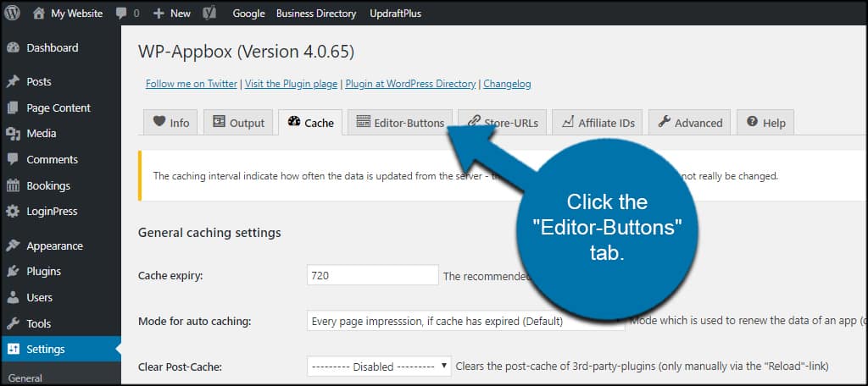
Task: Open the Plugins menu item
Action: tap(60, 272)
